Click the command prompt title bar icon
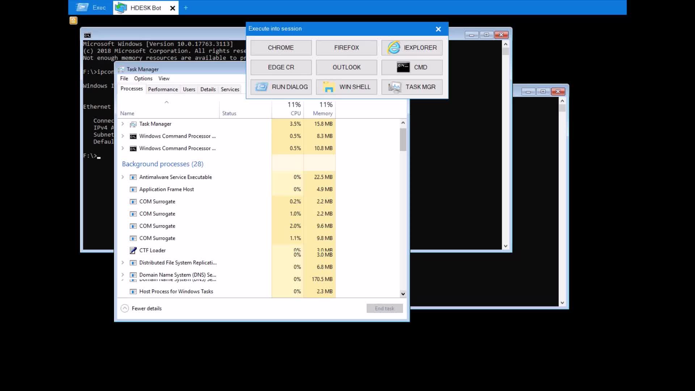The width and height of the screenshot is (695, 391). (87, 35)
